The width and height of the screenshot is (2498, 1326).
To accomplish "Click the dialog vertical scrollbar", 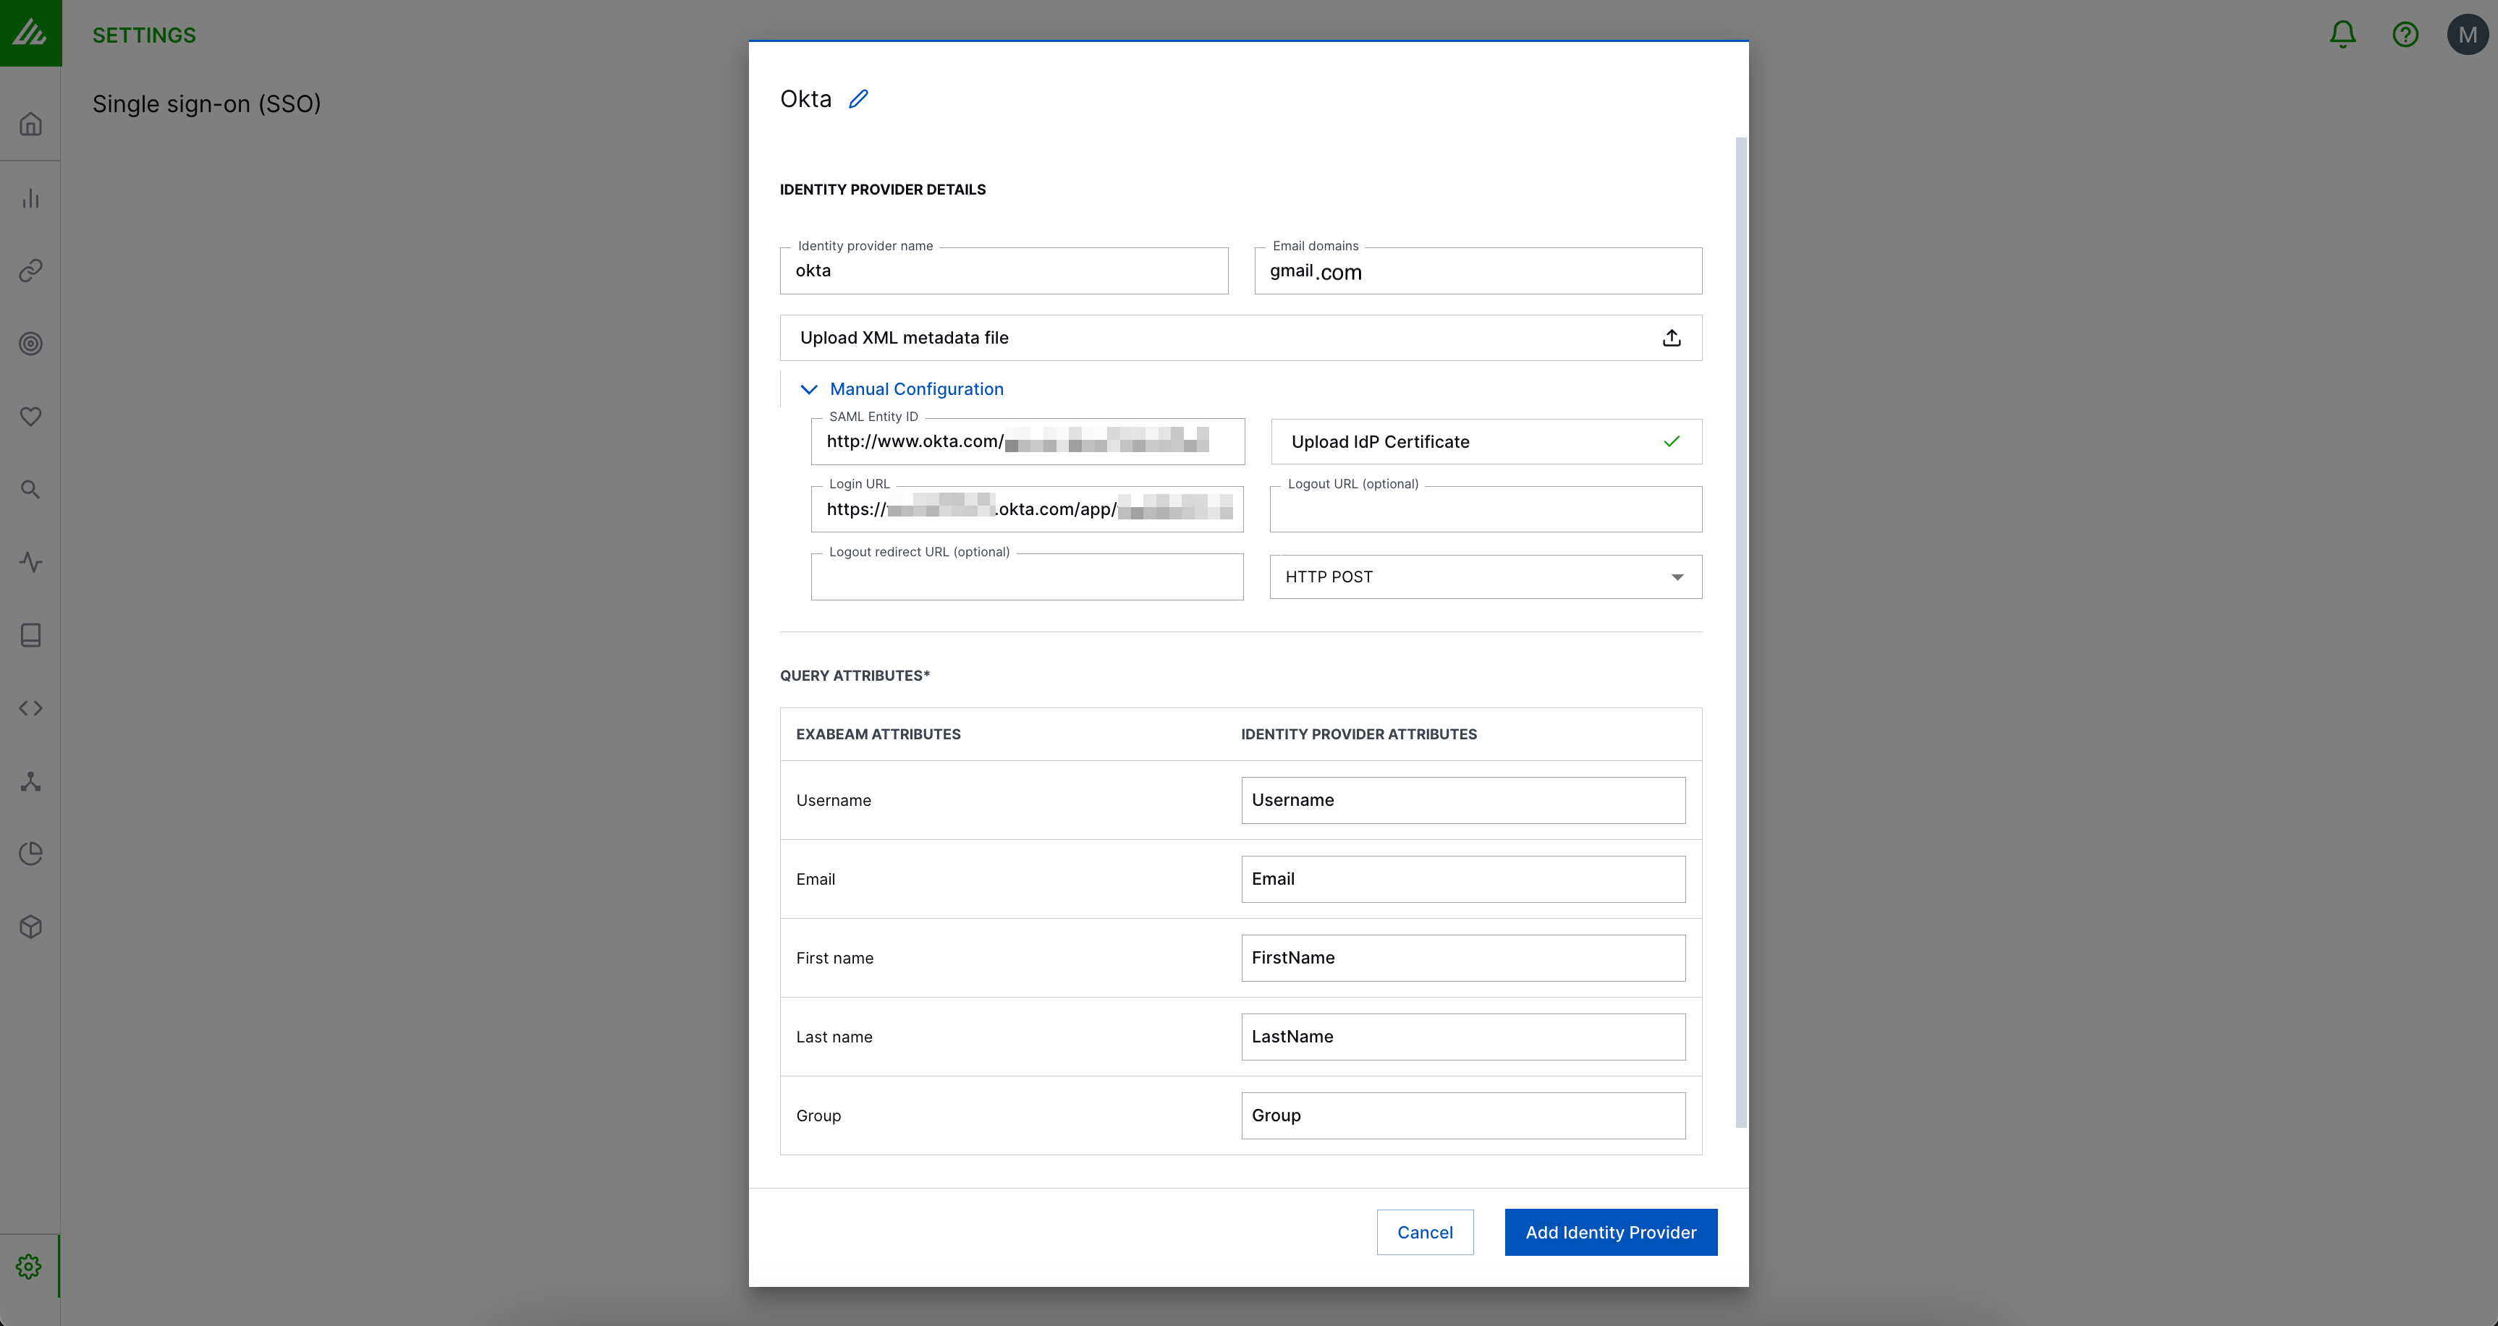I will tap(1740, 632).
